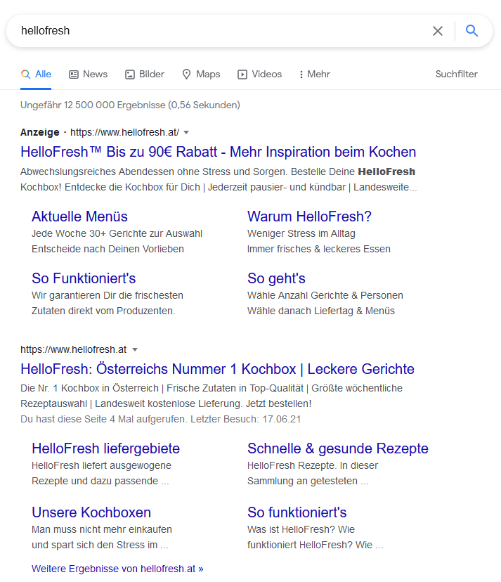Click snippet 'Weniger Stress im Alltag'
The width and height of the screenshot is (501, 582).
point(301,234)
